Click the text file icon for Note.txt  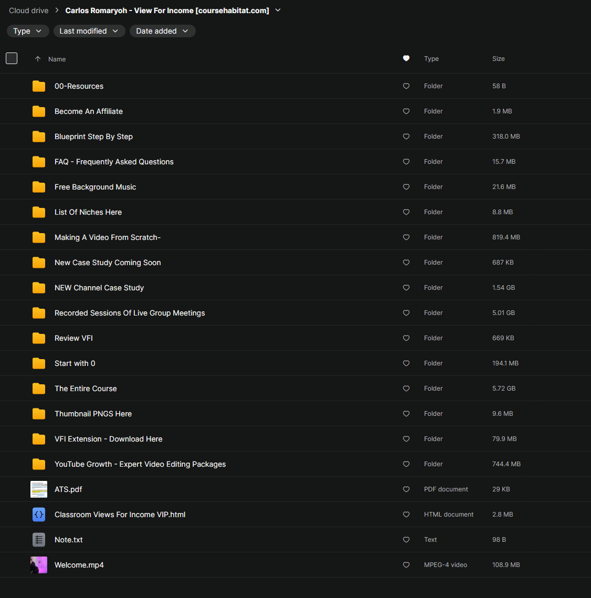tap(39, 540)
